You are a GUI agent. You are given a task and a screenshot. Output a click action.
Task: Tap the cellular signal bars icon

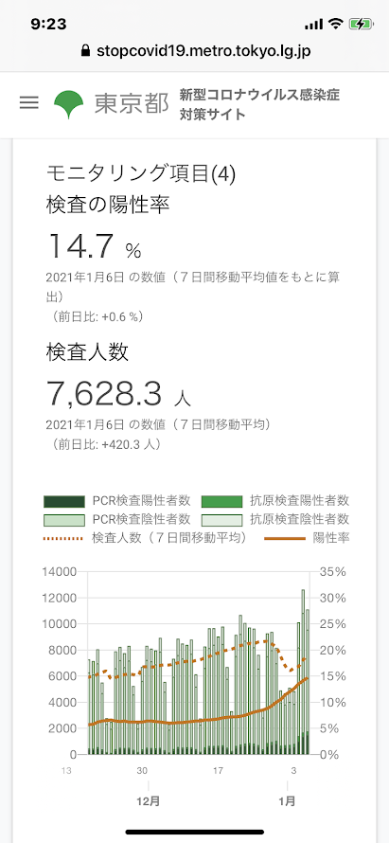pos(313,25)
